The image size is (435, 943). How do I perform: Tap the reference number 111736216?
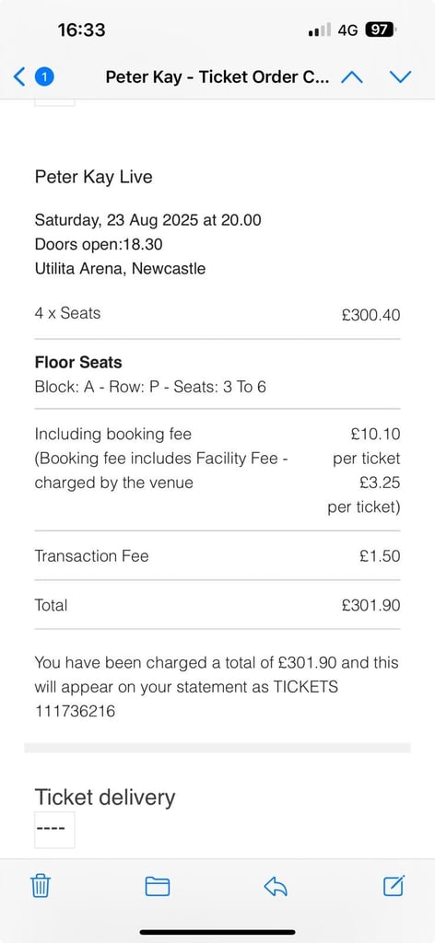76,712
